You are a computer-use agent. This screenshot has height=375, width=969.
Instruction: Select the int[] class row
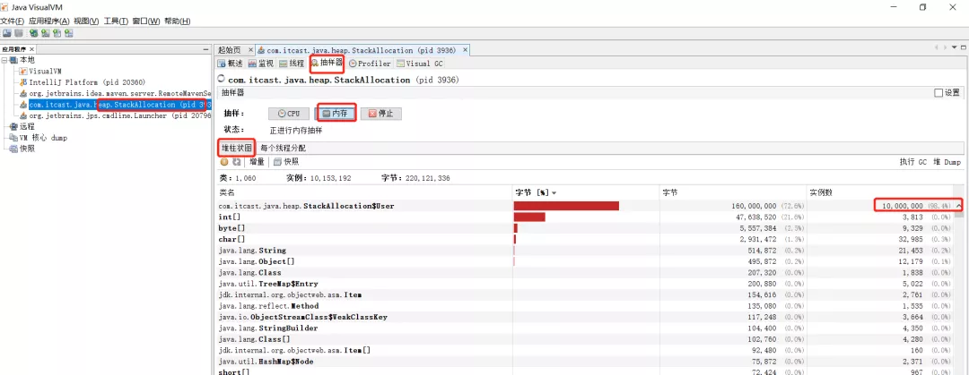point(586,217)
